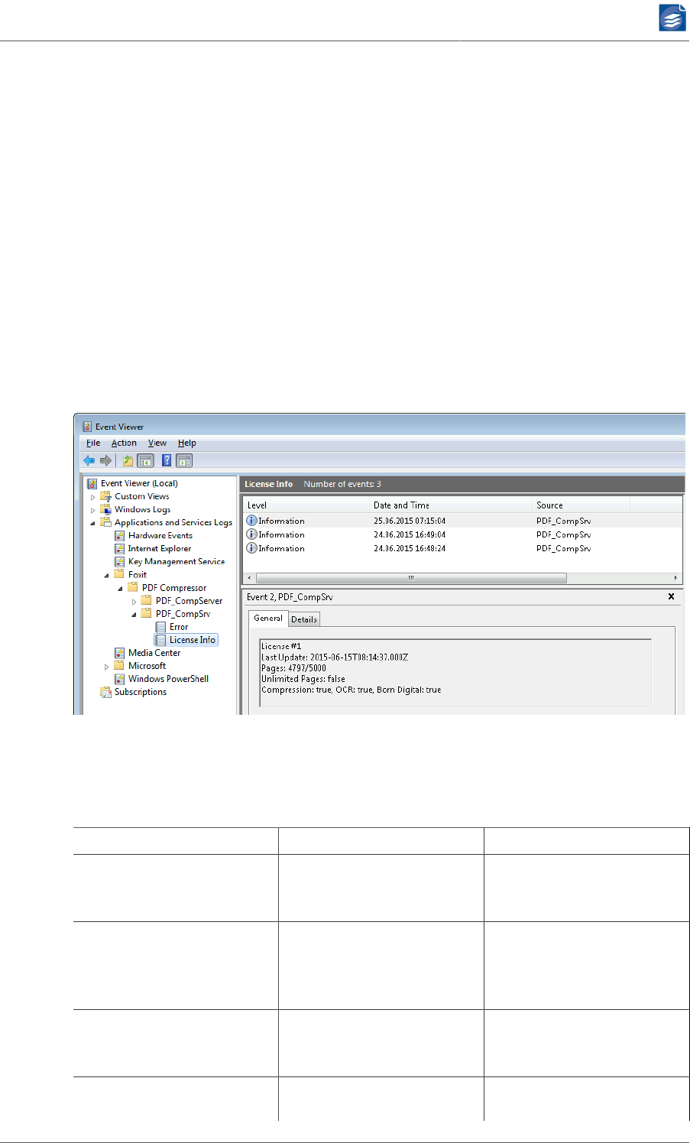Click the Back arrow toolbar icon
Image resolution: width=690 pixels, height=1143 pixels.
point(89,460)
